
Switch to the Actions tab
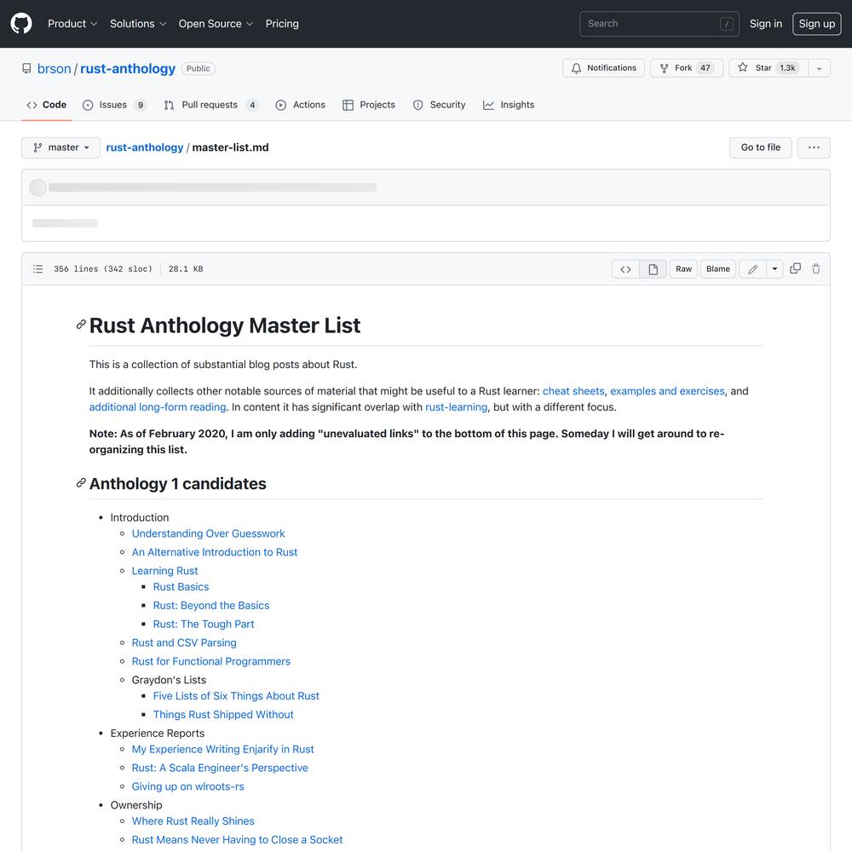tap(300, 105)
